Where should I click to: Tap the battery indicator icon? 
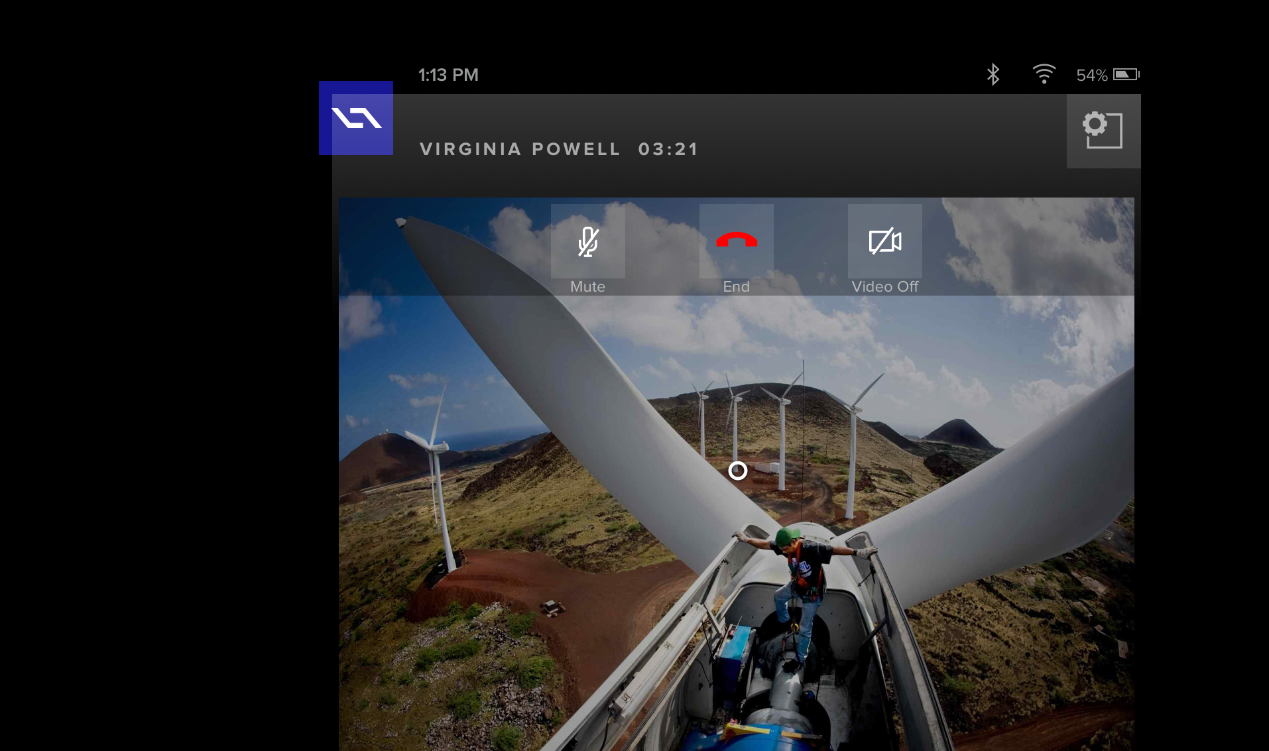click(x=1126, y=74)
